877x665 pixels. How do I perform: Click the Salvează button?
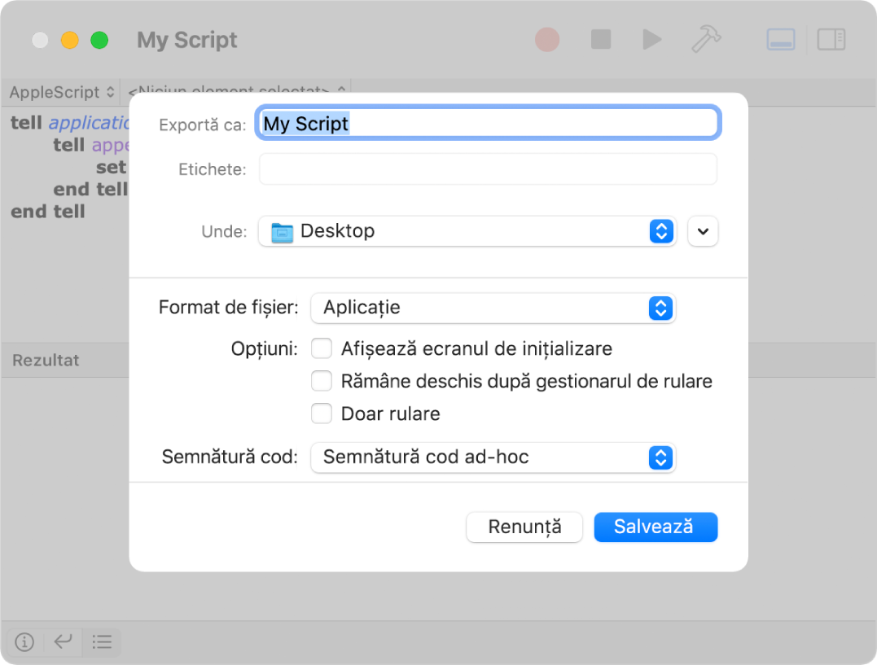pyautogui.click(x=655, y=527)
